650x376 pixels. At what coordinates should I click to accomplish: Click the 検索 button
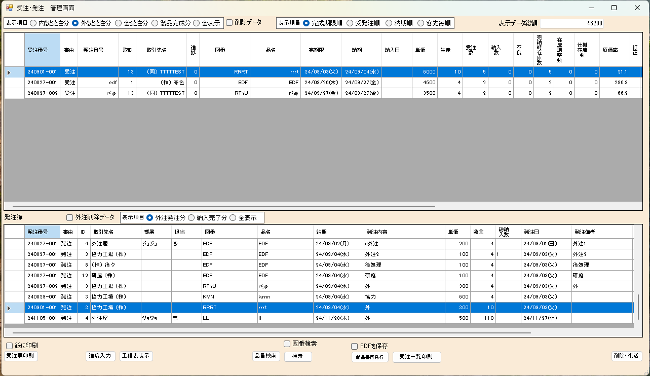pos(297,356)
